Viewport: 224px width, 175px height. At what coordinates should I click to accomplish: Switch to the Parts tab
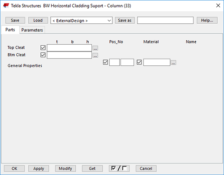click(10, 30)
